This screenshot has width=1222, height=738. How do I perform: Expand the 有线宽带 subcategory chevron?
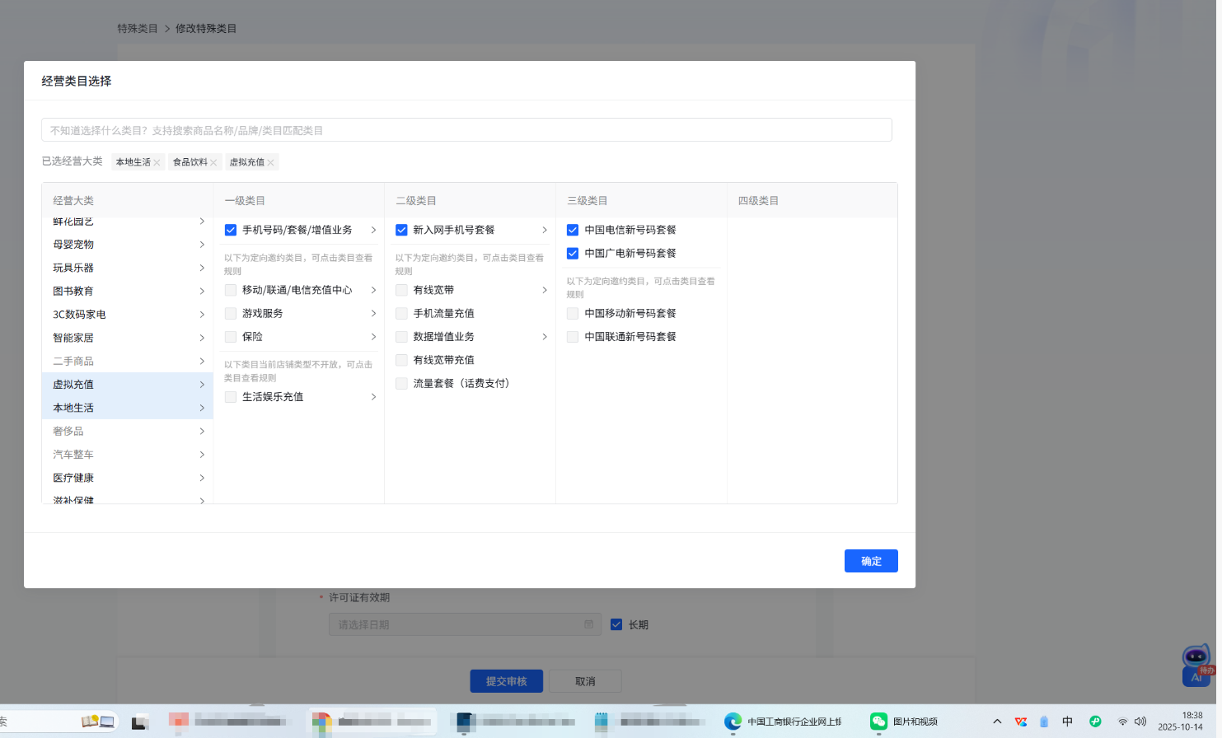(x=545, y=290)
